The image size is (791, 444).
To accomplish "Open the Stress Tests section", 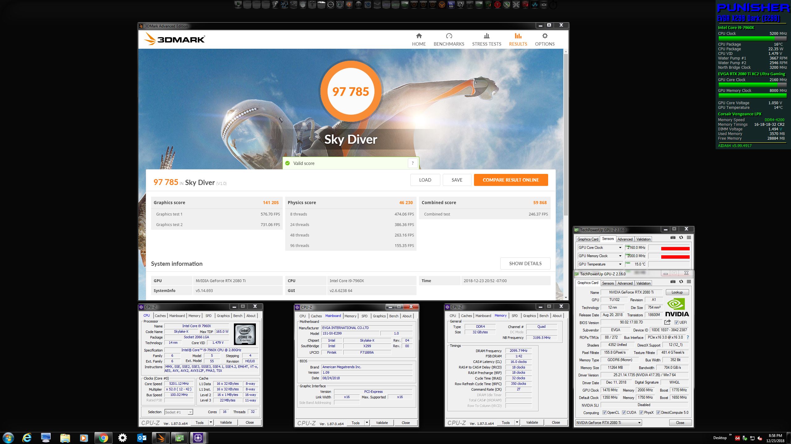I will 486,40.
